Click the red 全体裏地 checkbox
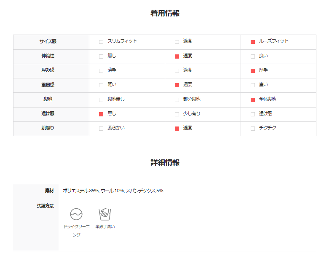The height and width of the screenshot is (261, 332). (x=253, y=100)
